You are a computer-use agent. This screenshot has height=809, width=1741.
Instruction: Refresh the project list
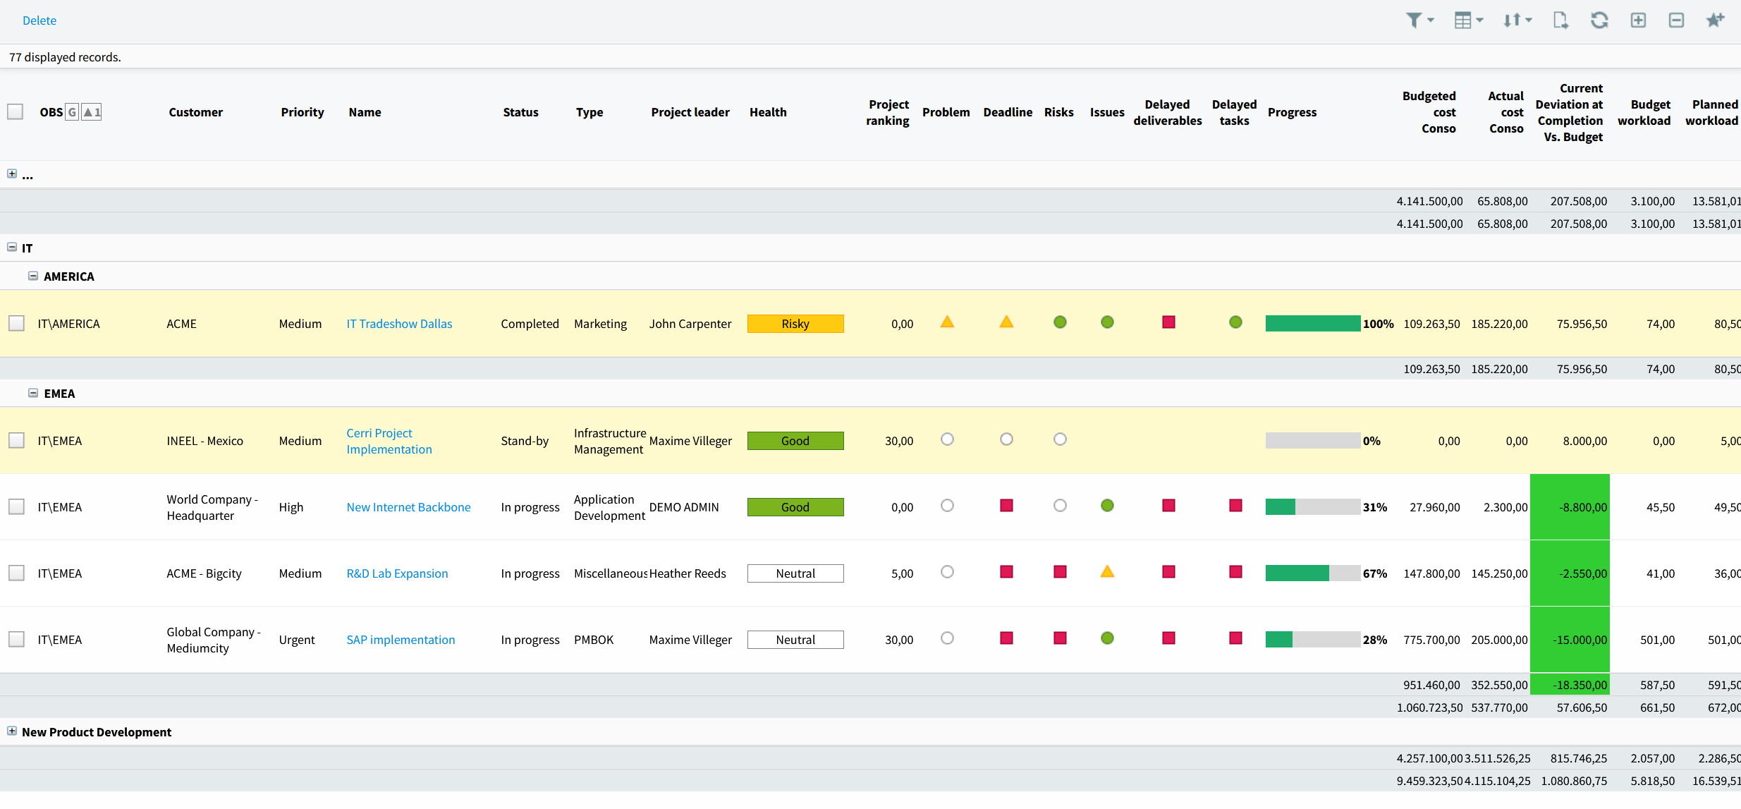(1599, 20)
